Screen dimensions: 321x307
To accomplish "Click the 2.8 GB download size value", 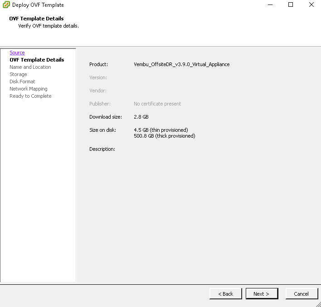I will [141, 117].
